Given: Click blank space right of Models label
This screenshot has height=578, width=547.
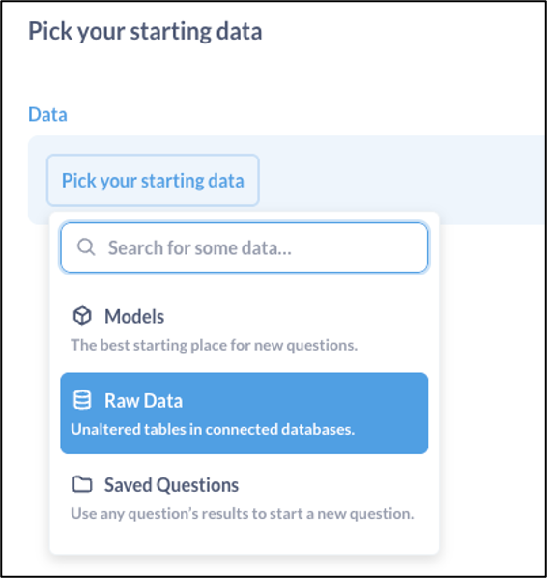Looking at the screenshot, I should 295,316.
